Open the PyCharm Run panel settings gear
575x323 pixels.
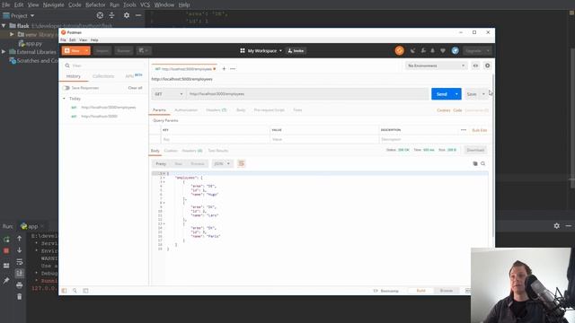coord(557,226)
